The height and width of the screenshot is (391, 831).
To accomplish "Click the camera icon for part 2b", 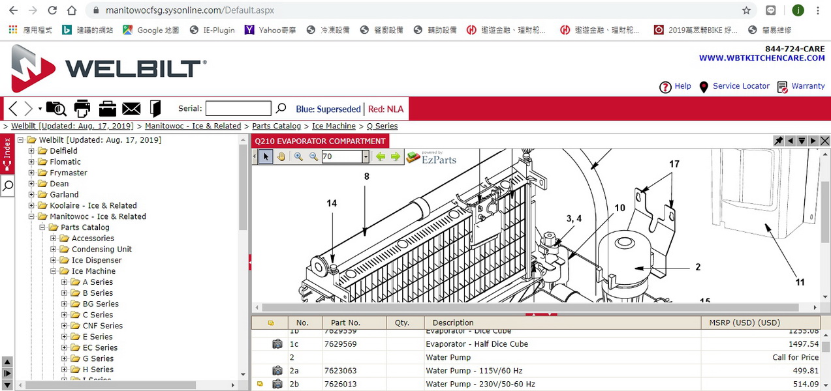I will click(277, 384).
